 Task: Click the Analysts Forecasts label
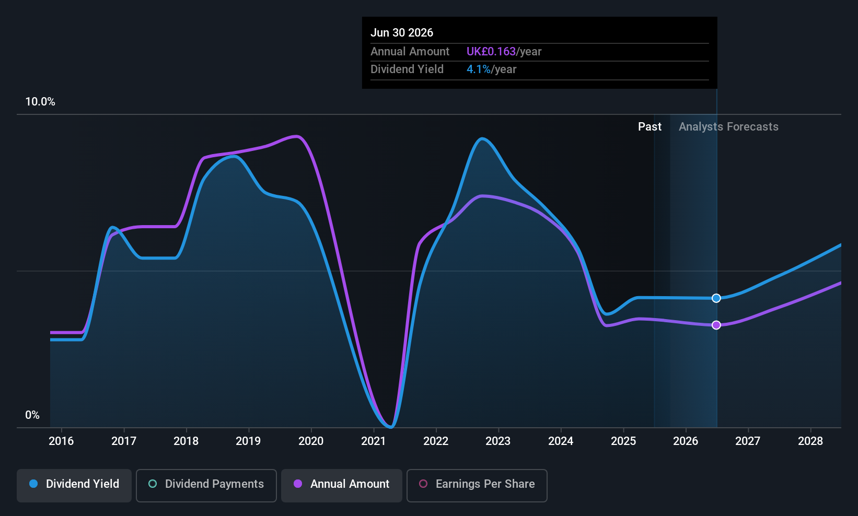[x=728, y=127]
